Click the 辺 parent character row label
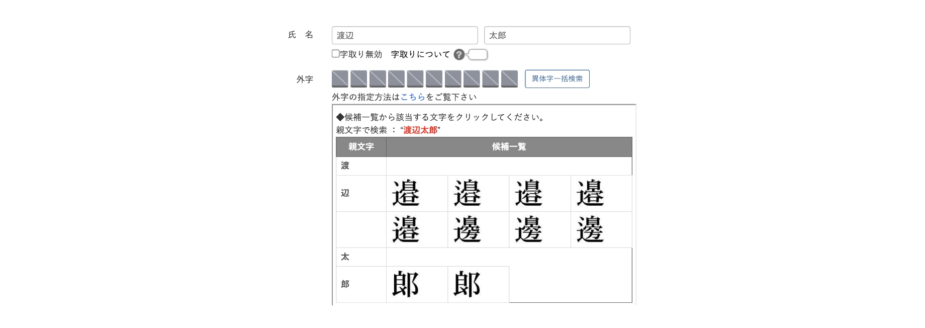The image size is (925, 328). point(345,193)
